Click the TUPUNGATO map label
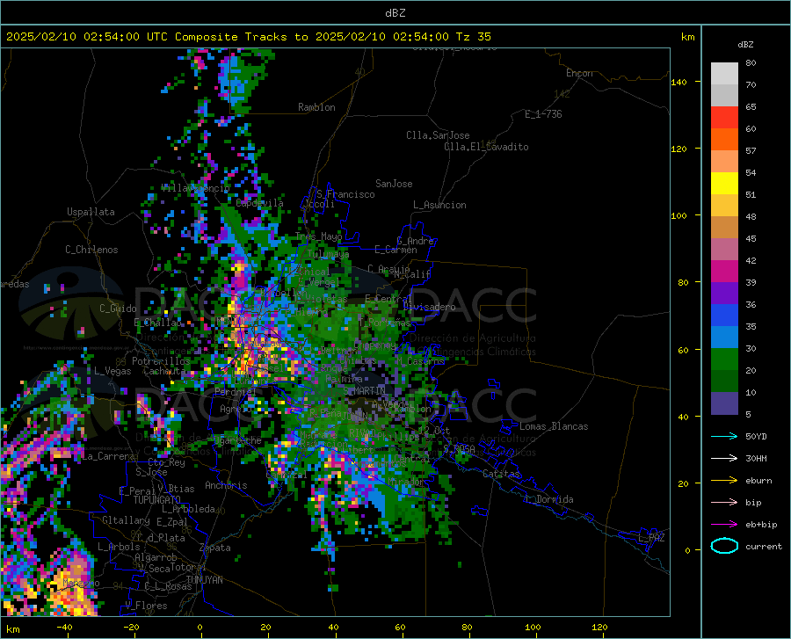791x639 pixels. click(x=157, y=500)
